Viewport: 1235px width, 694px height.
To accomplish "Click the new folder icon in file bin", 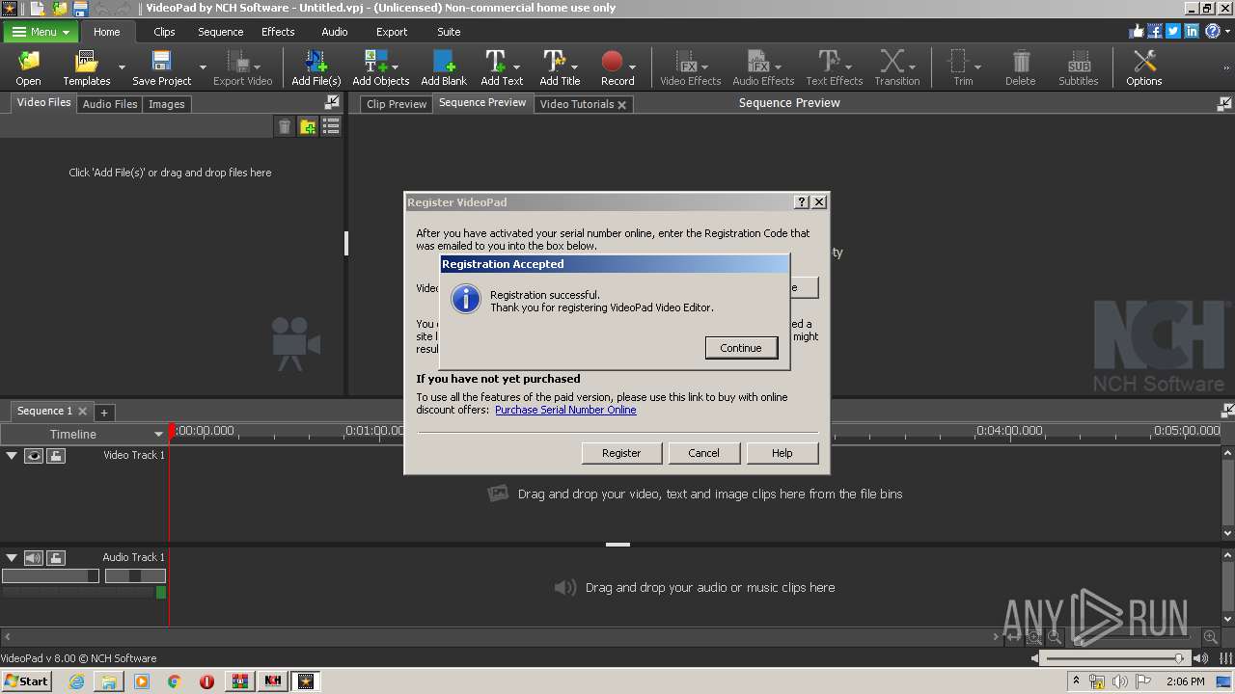I will point(308,126).
